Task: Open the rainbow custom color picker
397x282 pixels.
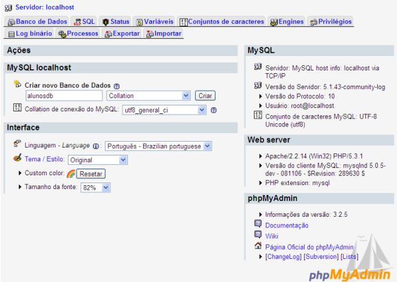Action: coord(71,173)
